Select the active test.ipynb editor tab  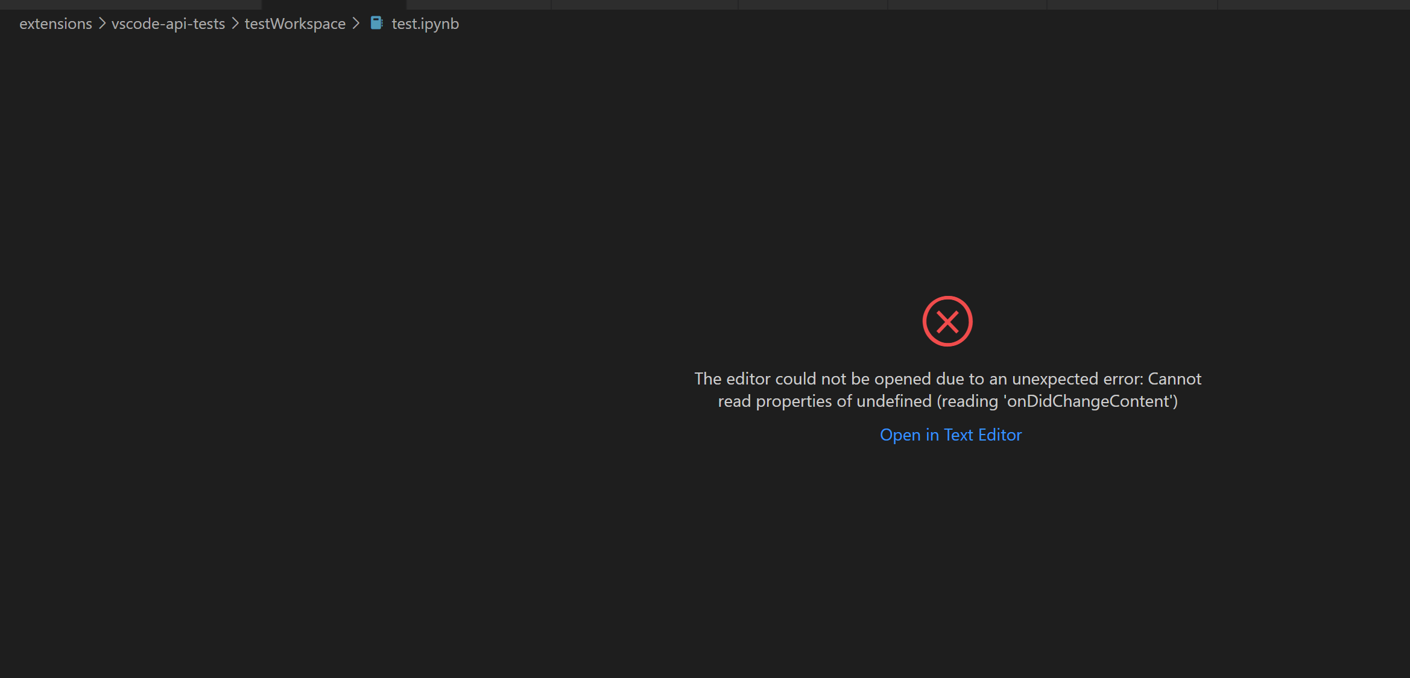click(334, 5)
